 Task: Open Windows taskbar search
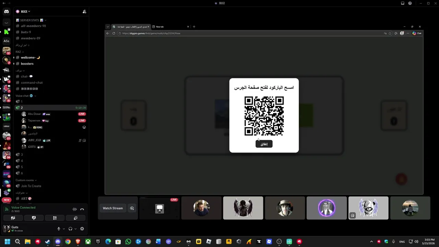click(17, 242)
